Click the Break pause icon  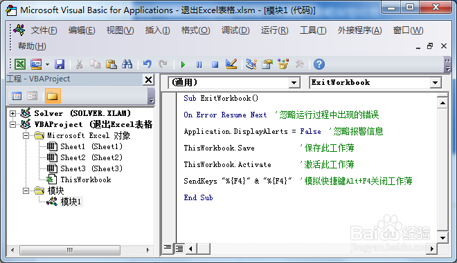(x=199, y=64)
